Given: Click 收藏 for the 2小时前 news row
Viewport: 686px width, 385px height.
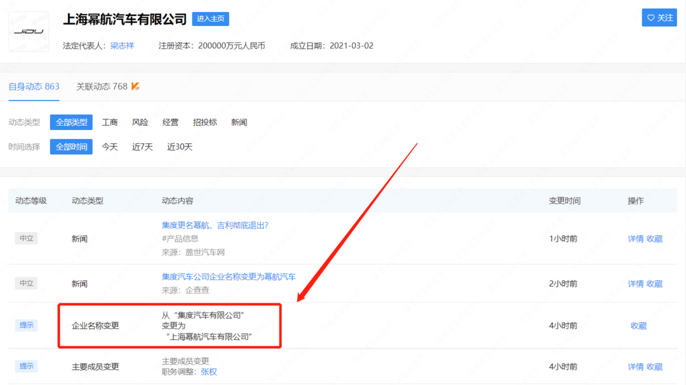Looking at the screenshot, I should click(654, 284).
